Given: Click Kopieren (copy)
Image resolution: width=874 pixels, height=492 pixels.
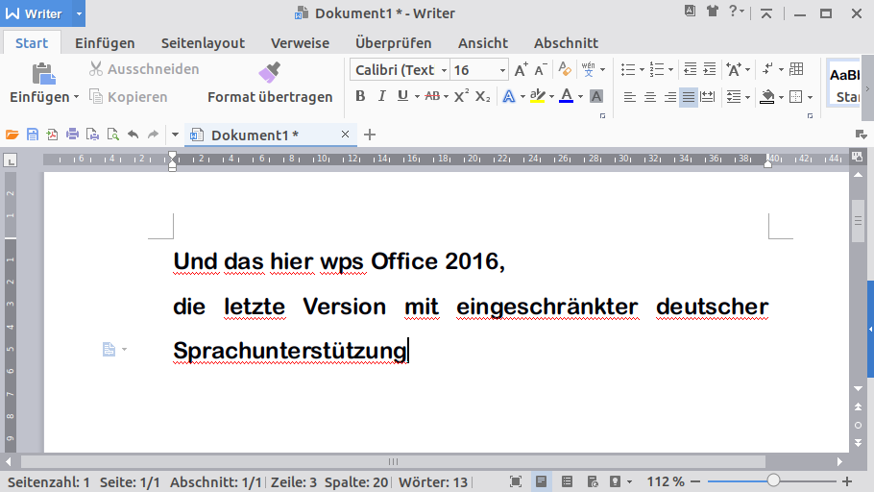Looking at the screenshot, I should 128,97.
